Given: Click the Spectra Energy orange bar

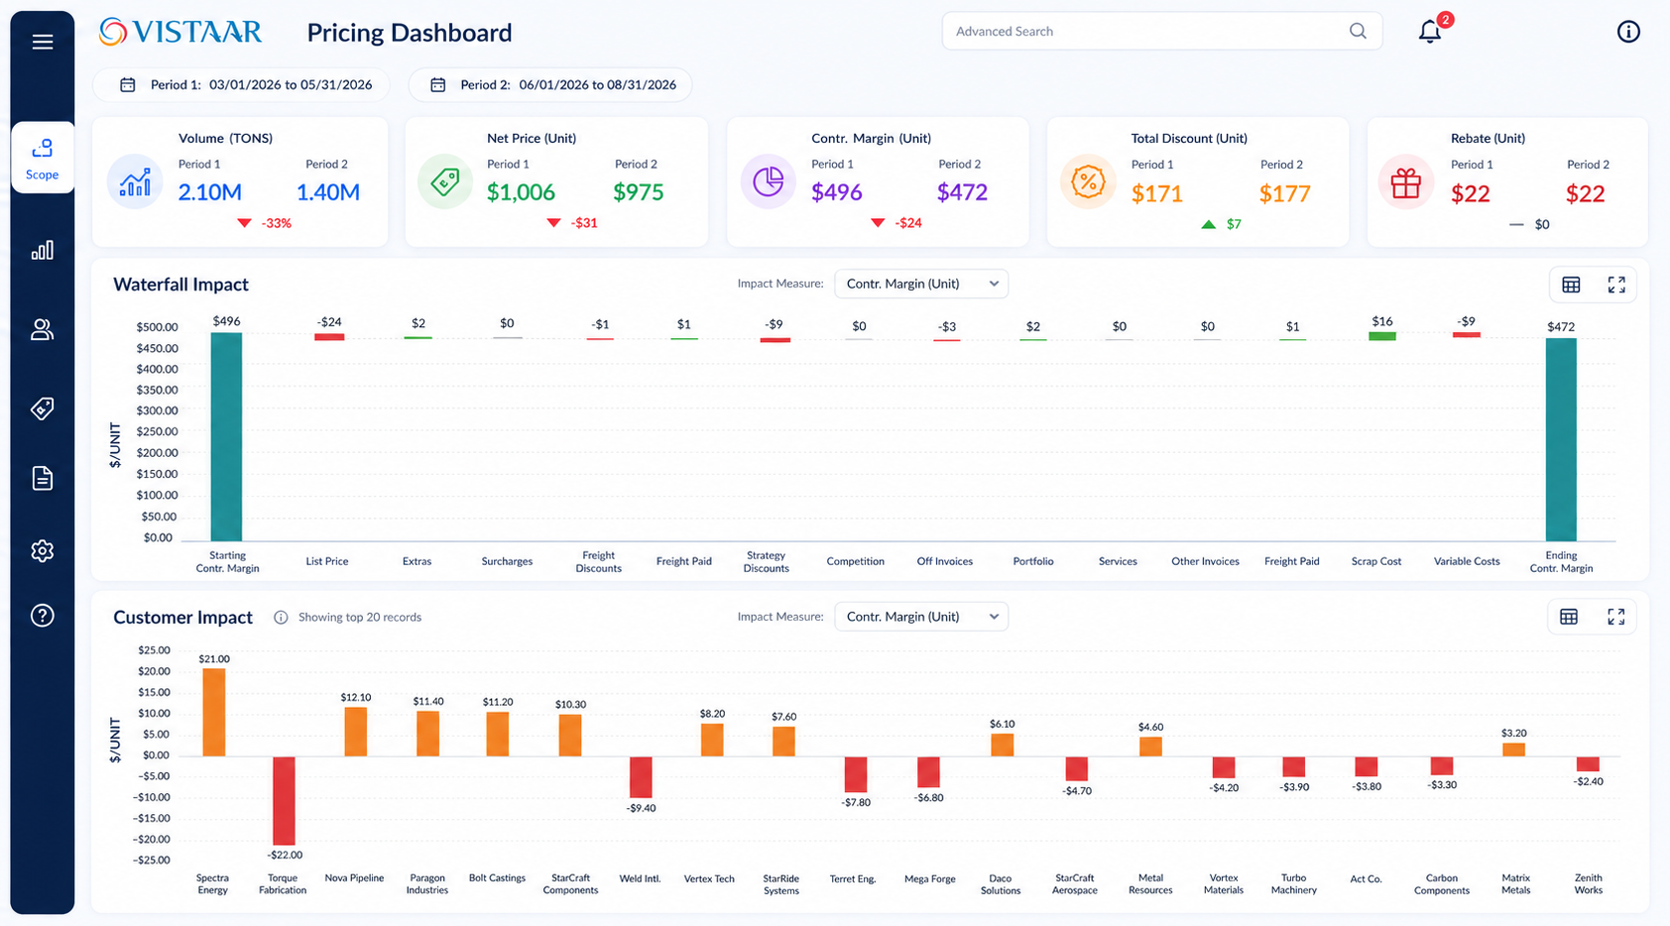Looking at the screenshot, I should click(214, 712).
